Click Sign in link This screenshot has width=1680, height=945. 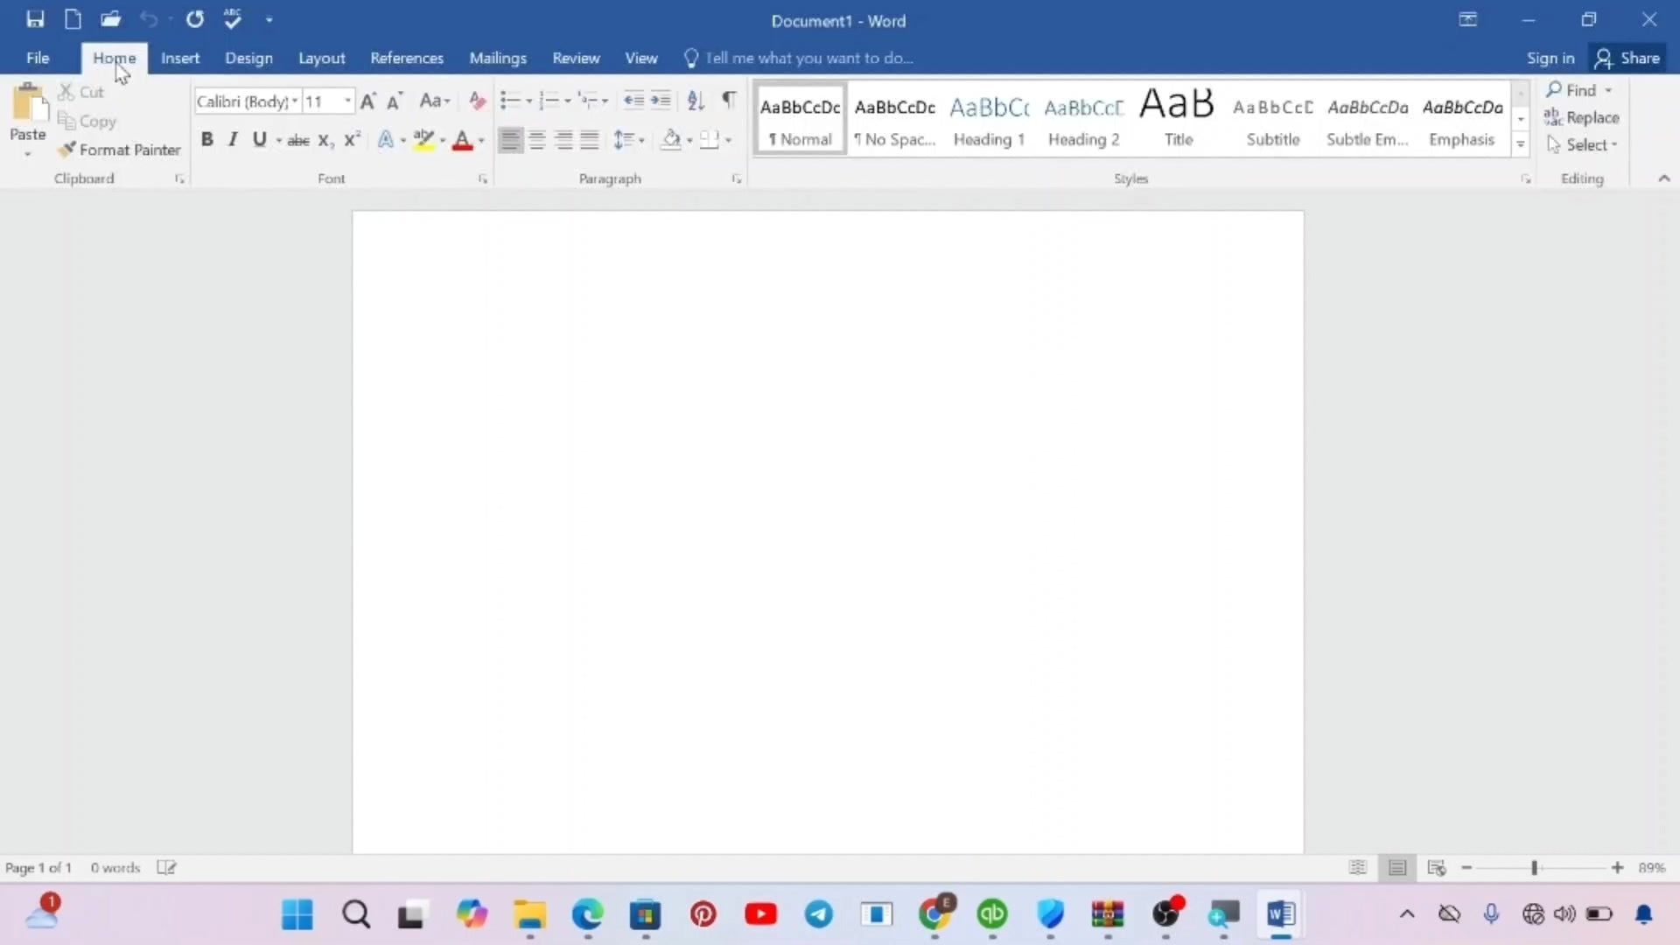1550,58
